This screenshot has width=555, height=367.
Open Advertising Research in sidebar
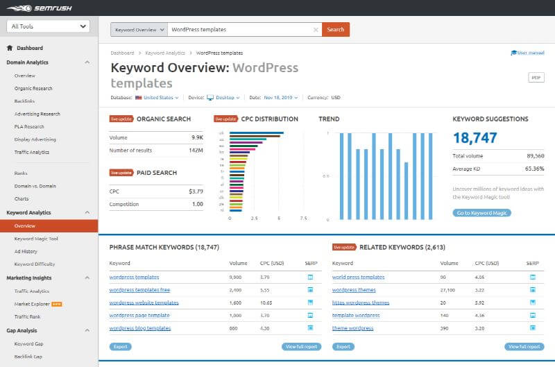[37, 114]
